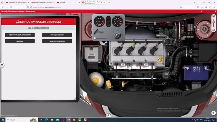Image resolution: width=217 pixels, height=122 pixels.
Task: Open Microsoft Edge from the taskbar
Action: (x=46, y=120)
